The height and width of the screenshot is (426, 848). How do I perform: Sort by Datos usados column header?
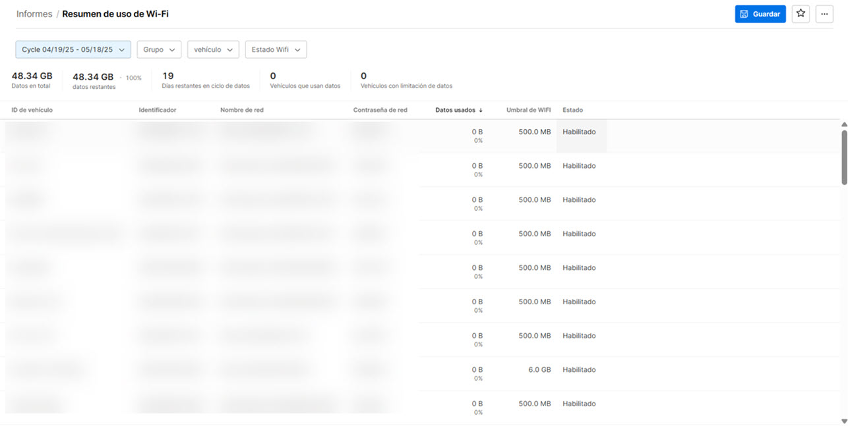click(455, 110)
